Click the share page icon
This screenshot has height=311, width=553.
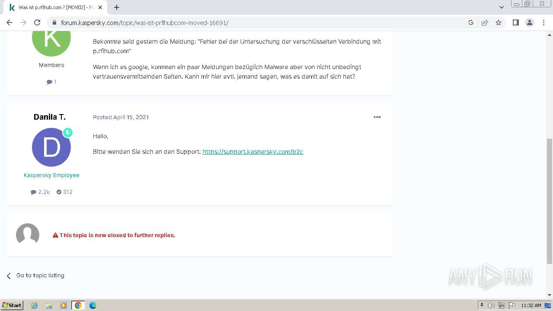[x=485, y=22]
